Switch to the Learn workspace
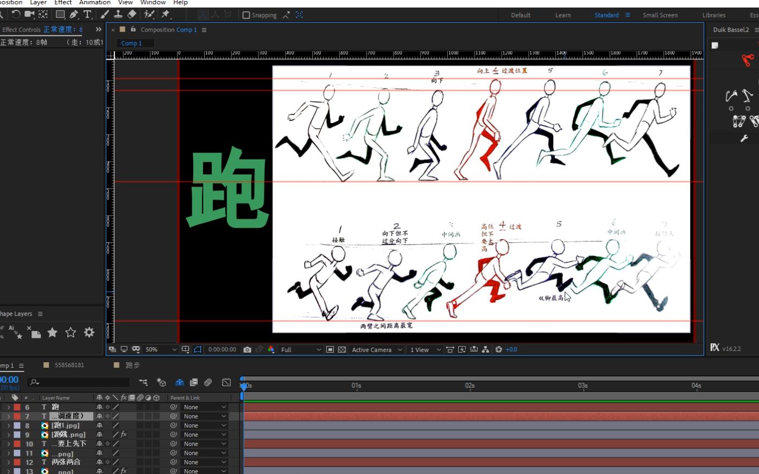 point(562,15)
